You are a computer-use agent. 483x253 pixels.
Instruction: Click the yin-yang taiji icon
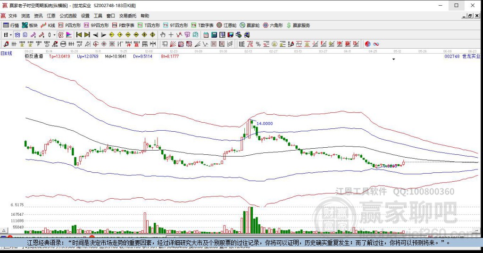(368, 44)
